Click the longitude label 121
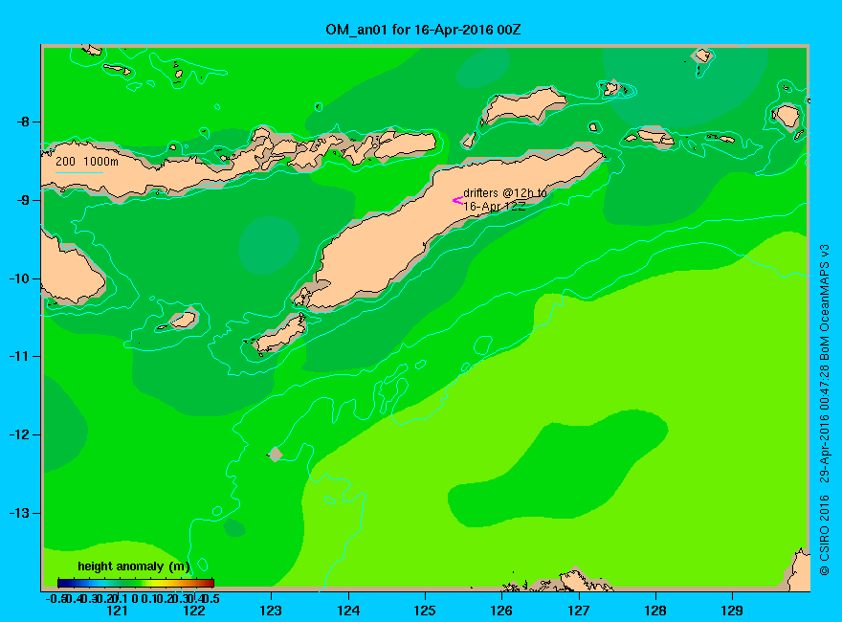842x622 pixels. coord(117,611)
